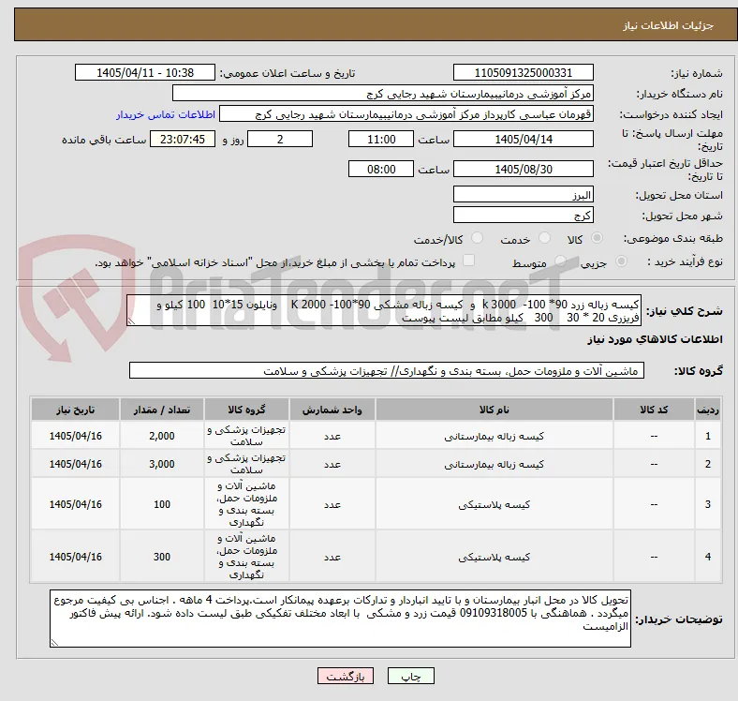Image resolution: width=738 pixels, height=701 pixels.
Task: Click the quantity cell 3,000
Action: coord(162,464)
